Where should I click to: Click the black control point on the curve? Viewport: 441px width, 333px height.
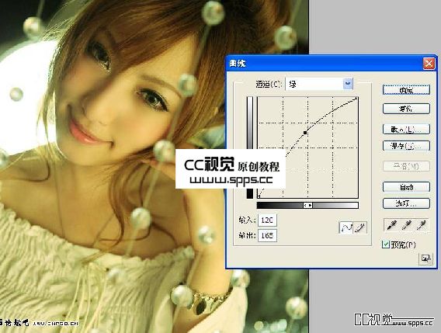(305, 133)
